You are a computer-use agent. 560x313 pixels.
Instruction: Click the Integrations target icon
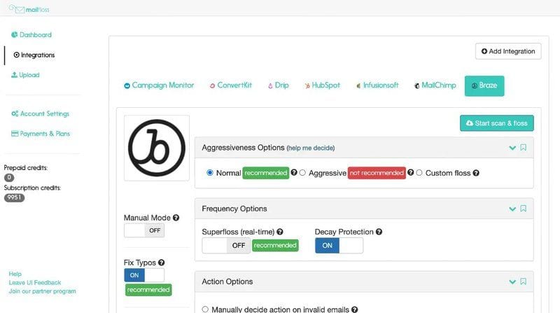coord(16,55)
